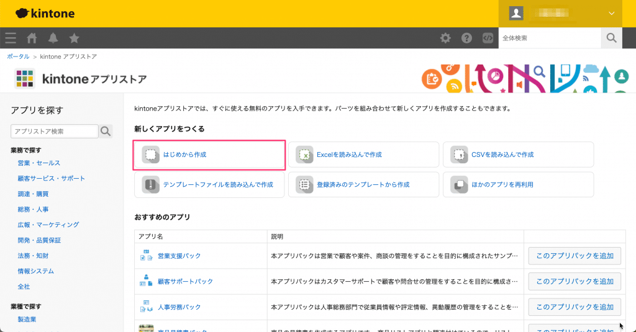Open the developer code icon
This screenshot has width=636, height=332.
click(488, 38)
